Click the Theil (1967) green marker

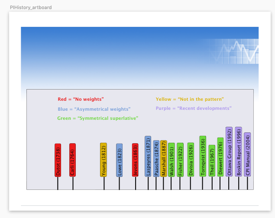[x=212, y=160]
